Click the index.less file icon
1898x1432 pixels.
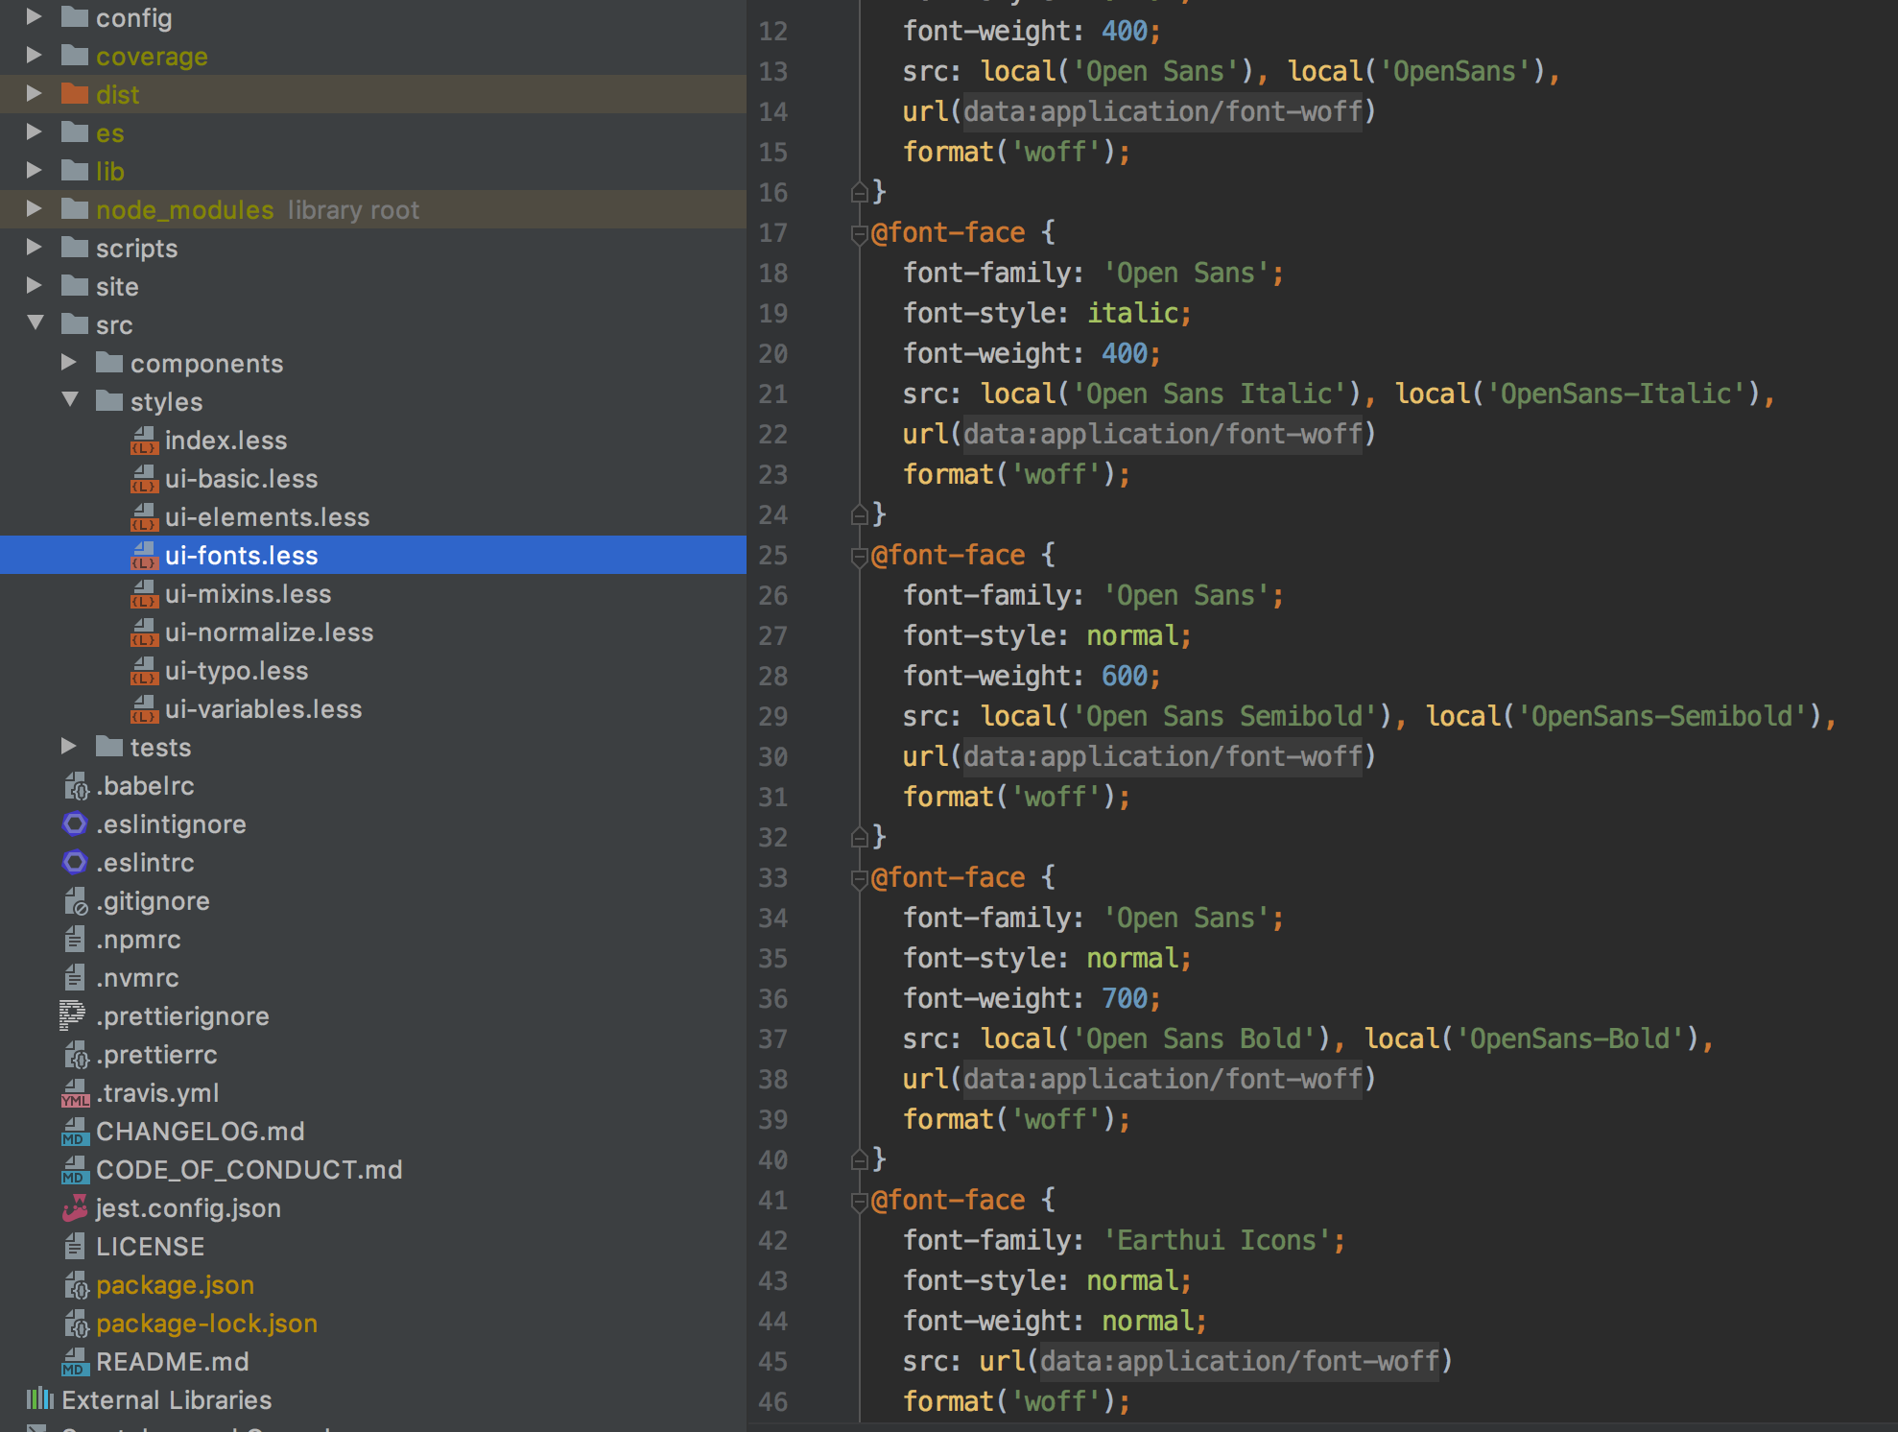[x=144, y=441]
